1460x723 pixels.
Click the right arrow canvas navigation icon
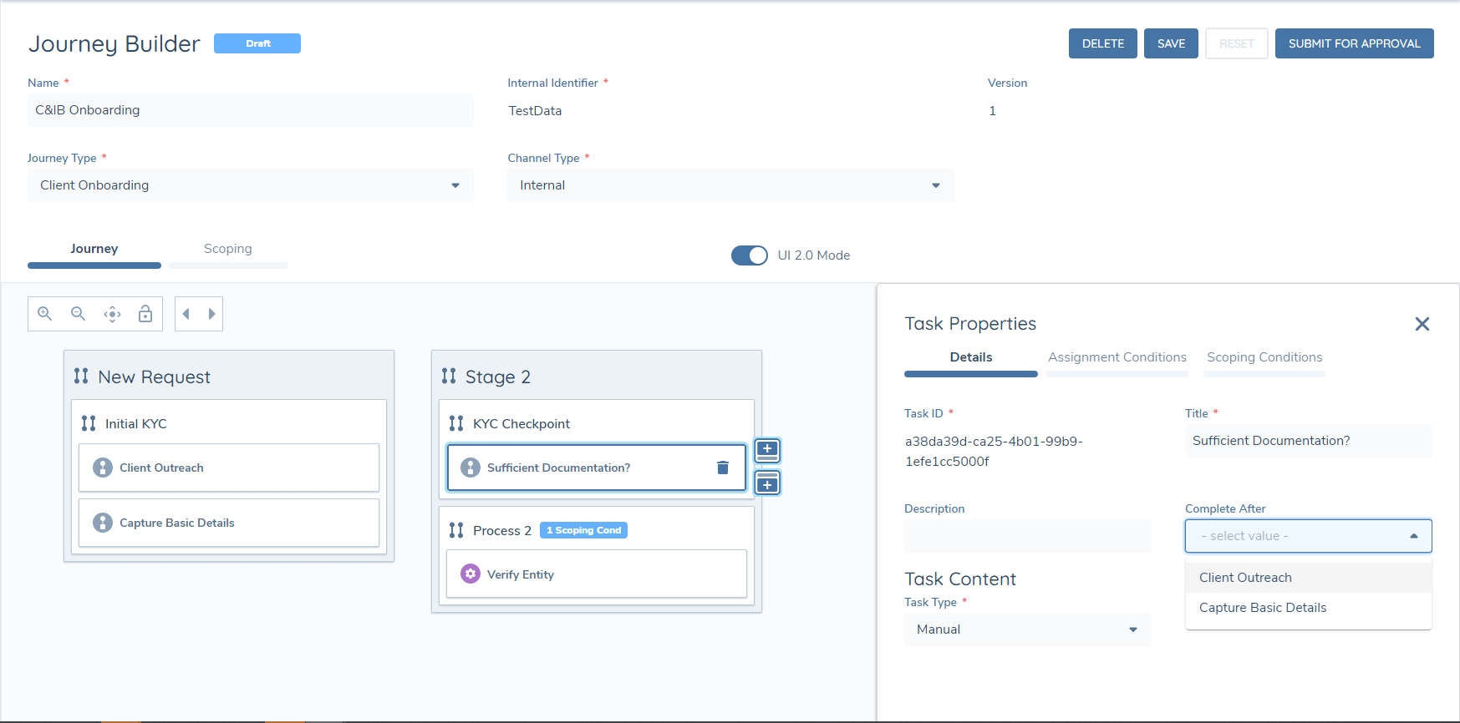tap(211, 314)
